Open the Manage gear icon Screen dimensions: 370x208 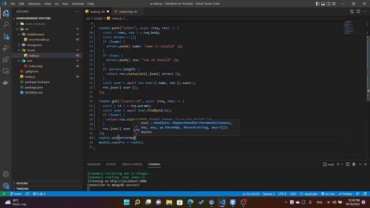[6, 185]
